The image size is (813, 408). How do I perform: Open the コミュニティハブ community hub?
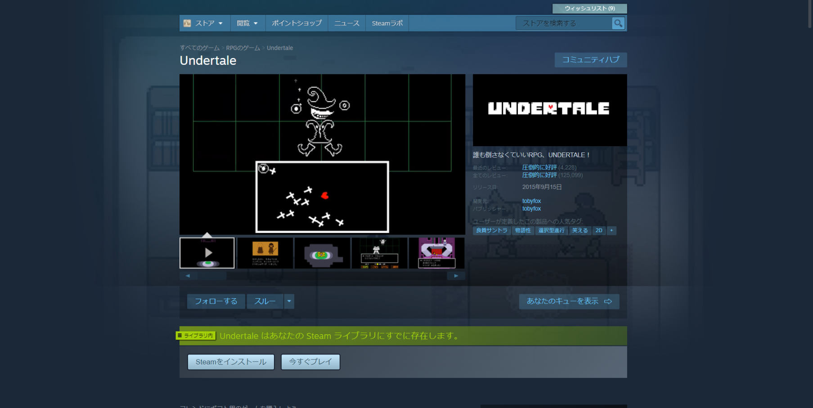coord(590,60)
